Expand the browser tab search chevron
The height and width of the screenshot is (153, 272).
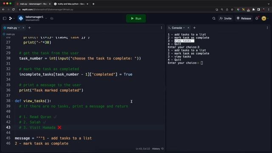269,4
